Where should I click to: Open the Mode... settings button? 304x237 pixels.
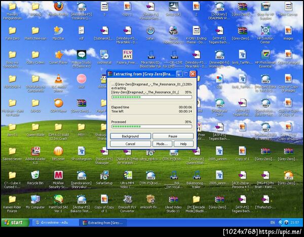[x=162, y=144]
